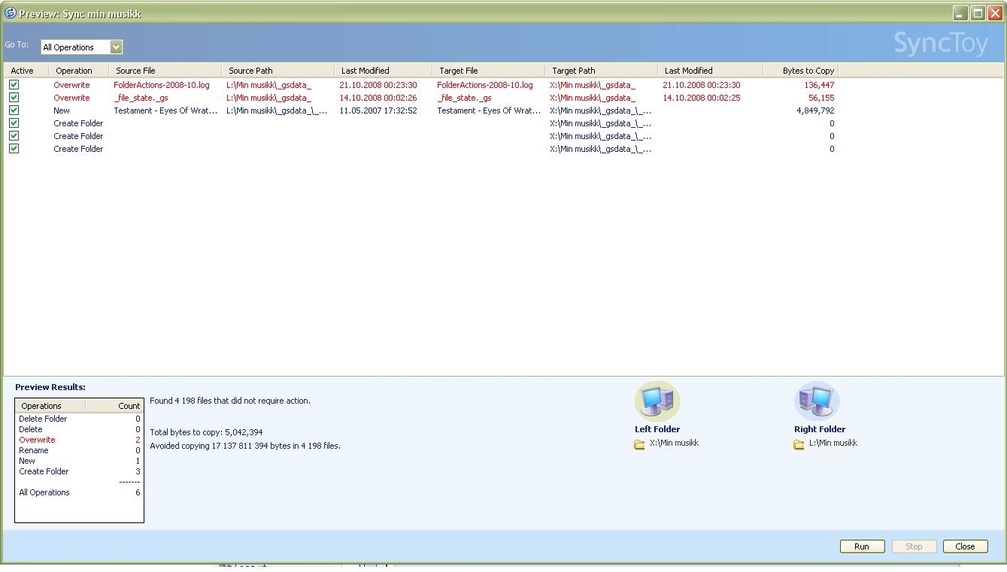Uncheck the FolderActions-2008-10.log overwrite row
Image resolution: width=1007 pixels, height=572 pixels.
point(14,85)
